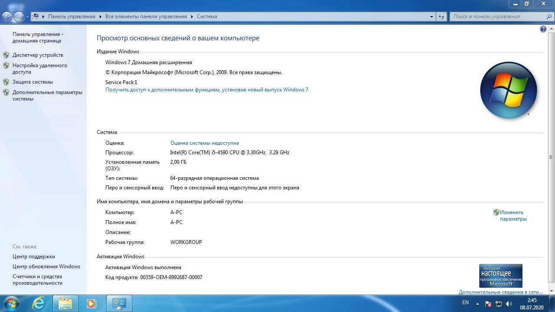This screenshot has height=312, width=555.
Task: Click the refresh button in address bar
Action: click(x=441, y=16)
